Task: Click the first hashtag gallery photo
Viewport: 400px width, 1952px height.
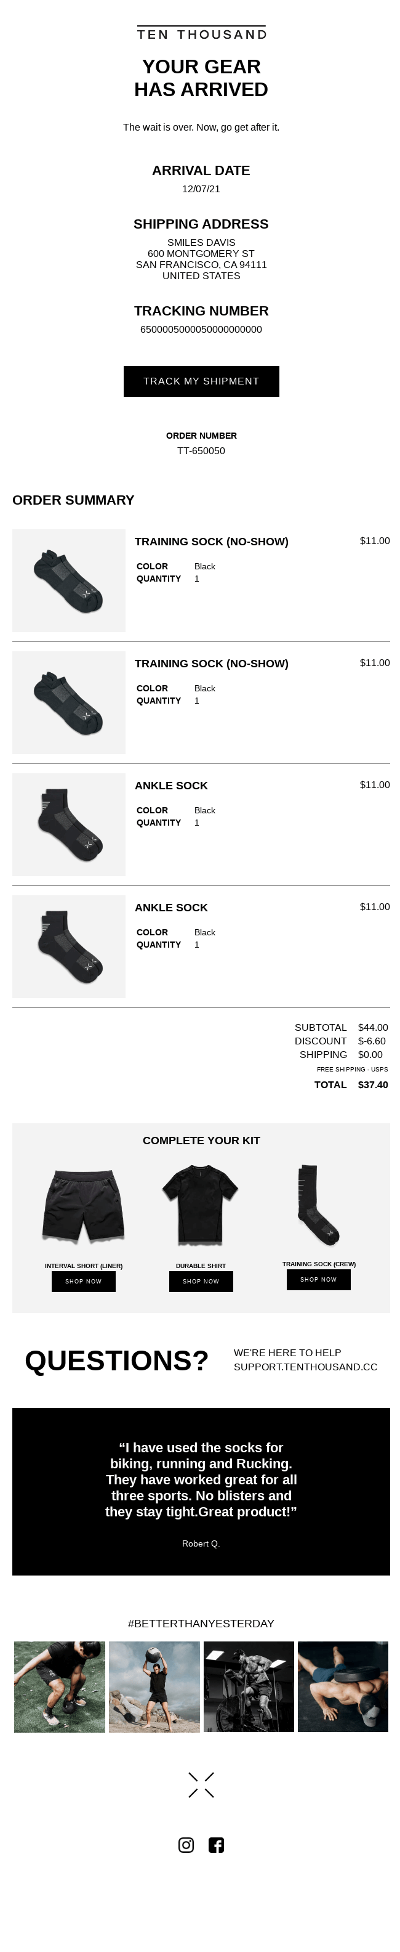Action: 58,1685
